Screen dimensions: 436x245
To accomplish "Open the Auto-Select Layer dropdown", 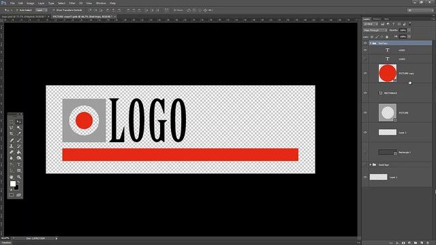I will pos(42,10).
